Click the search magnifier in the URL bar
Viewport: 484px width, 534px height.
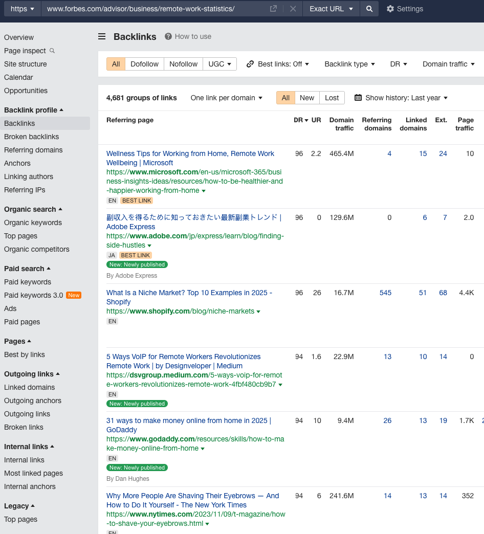[x=369, y=9]
